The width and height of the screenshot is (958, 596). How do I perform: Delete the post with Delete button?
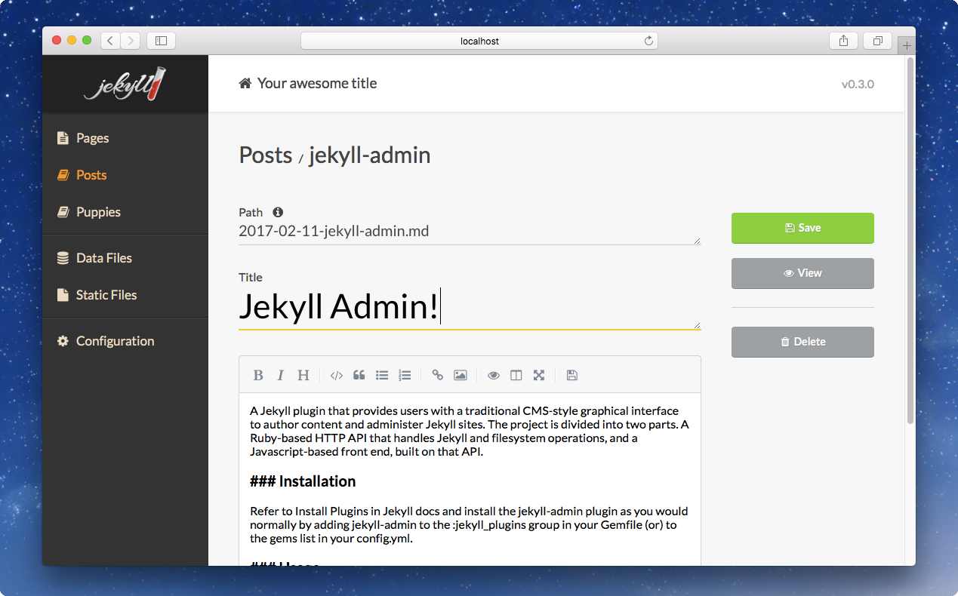802,342
